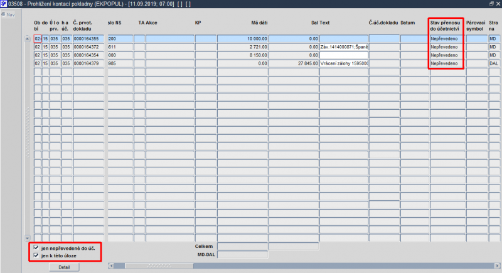Click 'Č.úč.dokladu' column header

coord(383,23)
